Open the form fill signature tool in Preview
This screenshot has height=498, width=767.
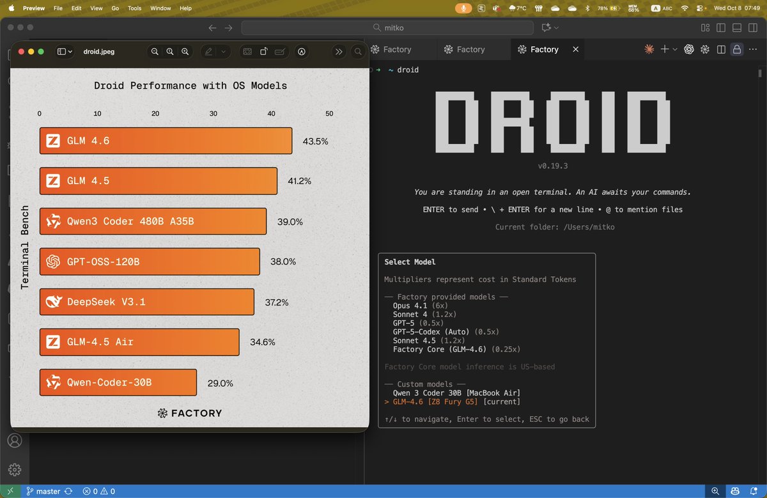pyautogui.click(x=280, y=52)
